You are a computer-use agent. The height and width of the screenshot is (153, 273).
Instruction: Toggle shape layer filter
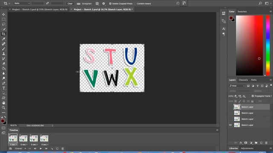coord(262,86)
